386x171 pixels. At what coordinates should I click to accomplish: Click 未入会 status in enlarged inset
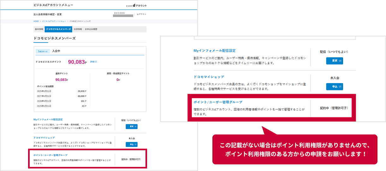click(334, 78)
